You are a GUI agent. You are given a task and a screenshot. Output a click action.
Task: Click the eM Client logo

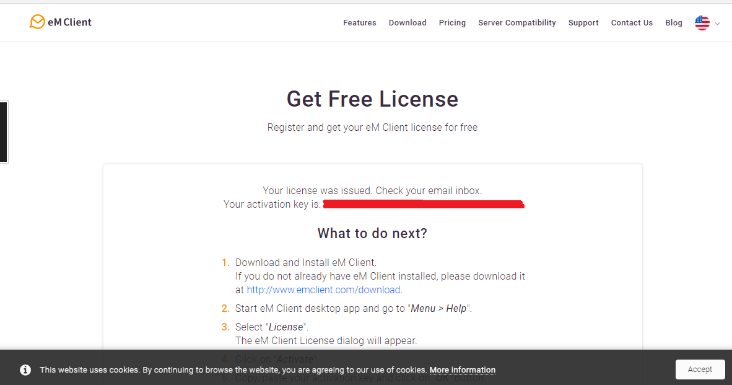tap(60, 22)
